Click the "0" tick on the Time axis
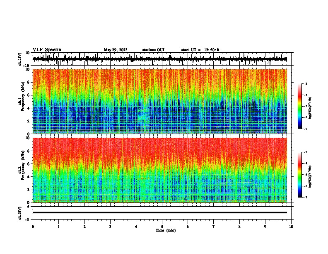Image resolution: width=328 pixels, height=254 pixels. 33,227
